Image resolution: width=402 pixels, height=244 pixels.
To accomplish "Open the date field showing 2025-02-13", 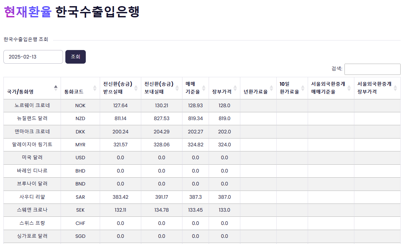I will 33,56.
